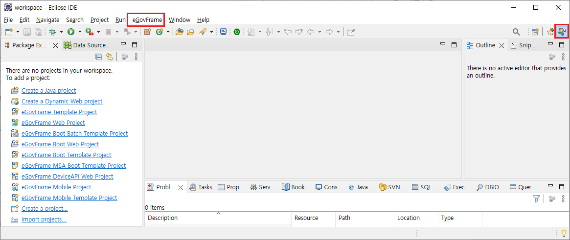Open dropdown next to Forward navigation arrow

(339, 32)
